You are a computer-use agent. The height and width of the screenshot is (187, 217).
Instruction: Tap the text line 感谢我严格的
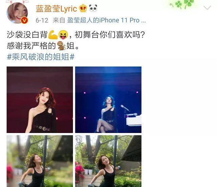pos(32,46)
